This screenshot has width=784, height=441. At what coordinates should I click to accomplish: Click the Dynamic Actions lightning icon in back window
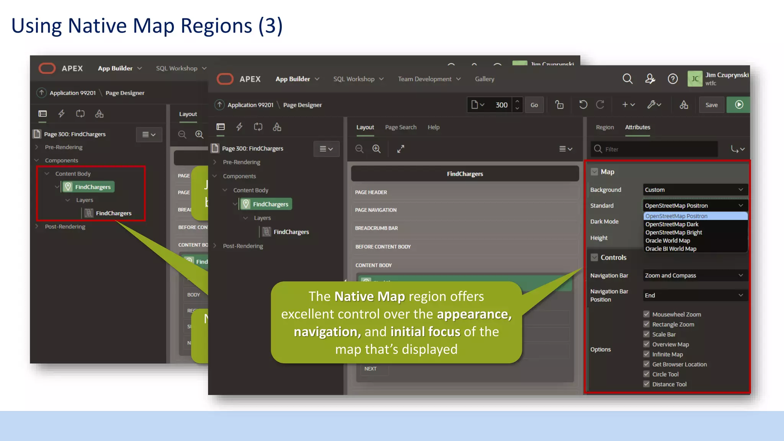[x=61, y=113]
